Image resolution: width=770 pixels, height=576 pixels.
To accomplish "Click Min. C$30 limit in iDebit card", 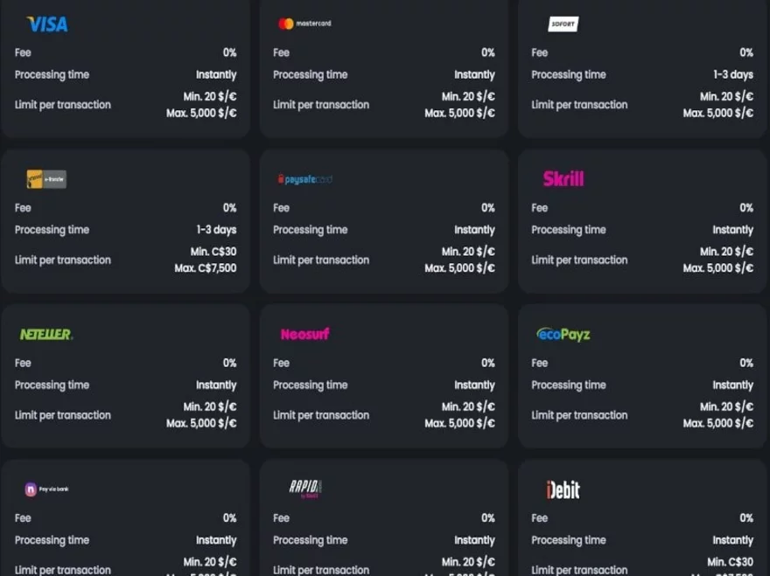I will 730,562.
